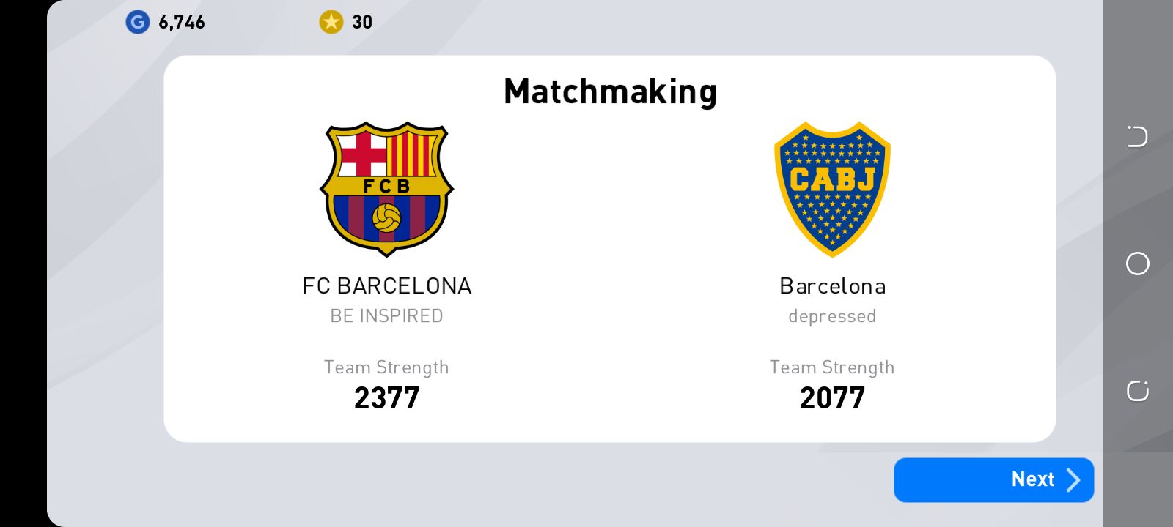Click opponent's Team Strength label
Image resolution: width=1173 pixels, height=527 pixels.
832,367
